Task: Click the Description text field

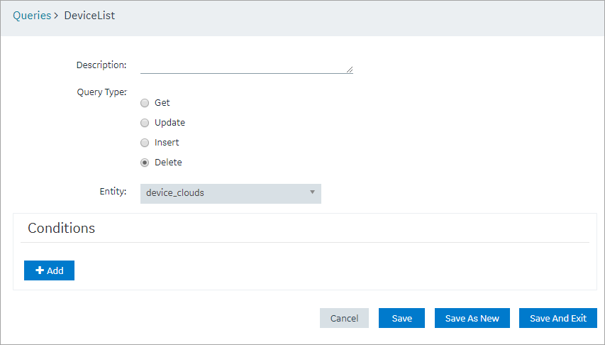Action: pos(247,66)
